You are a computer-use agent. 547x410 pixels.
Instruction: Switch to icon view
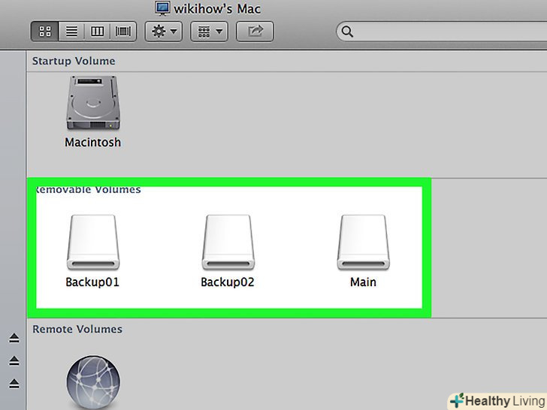click(x=44, y=32)
